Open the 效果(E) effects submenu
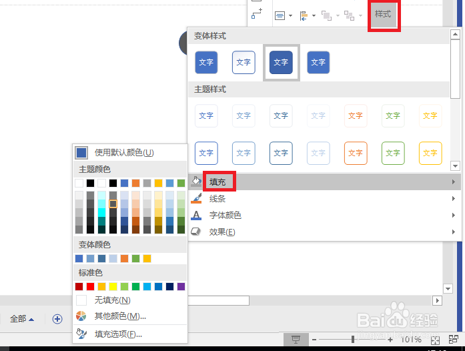Screen dimensions: 465x351 point(324,232)
